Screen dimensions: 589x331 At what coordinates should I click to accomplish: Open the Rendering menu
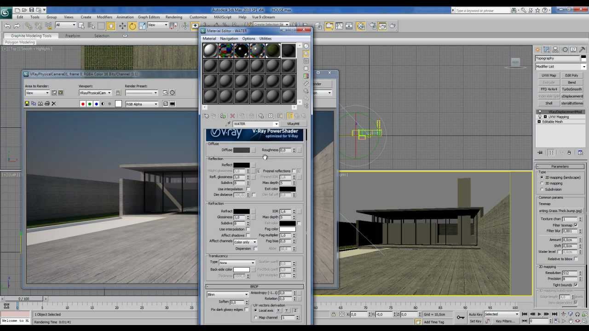[174, 17]
